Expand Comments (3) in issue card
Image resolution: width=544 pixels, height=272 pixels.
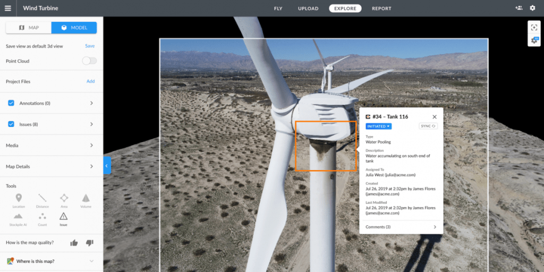(401, 227)
